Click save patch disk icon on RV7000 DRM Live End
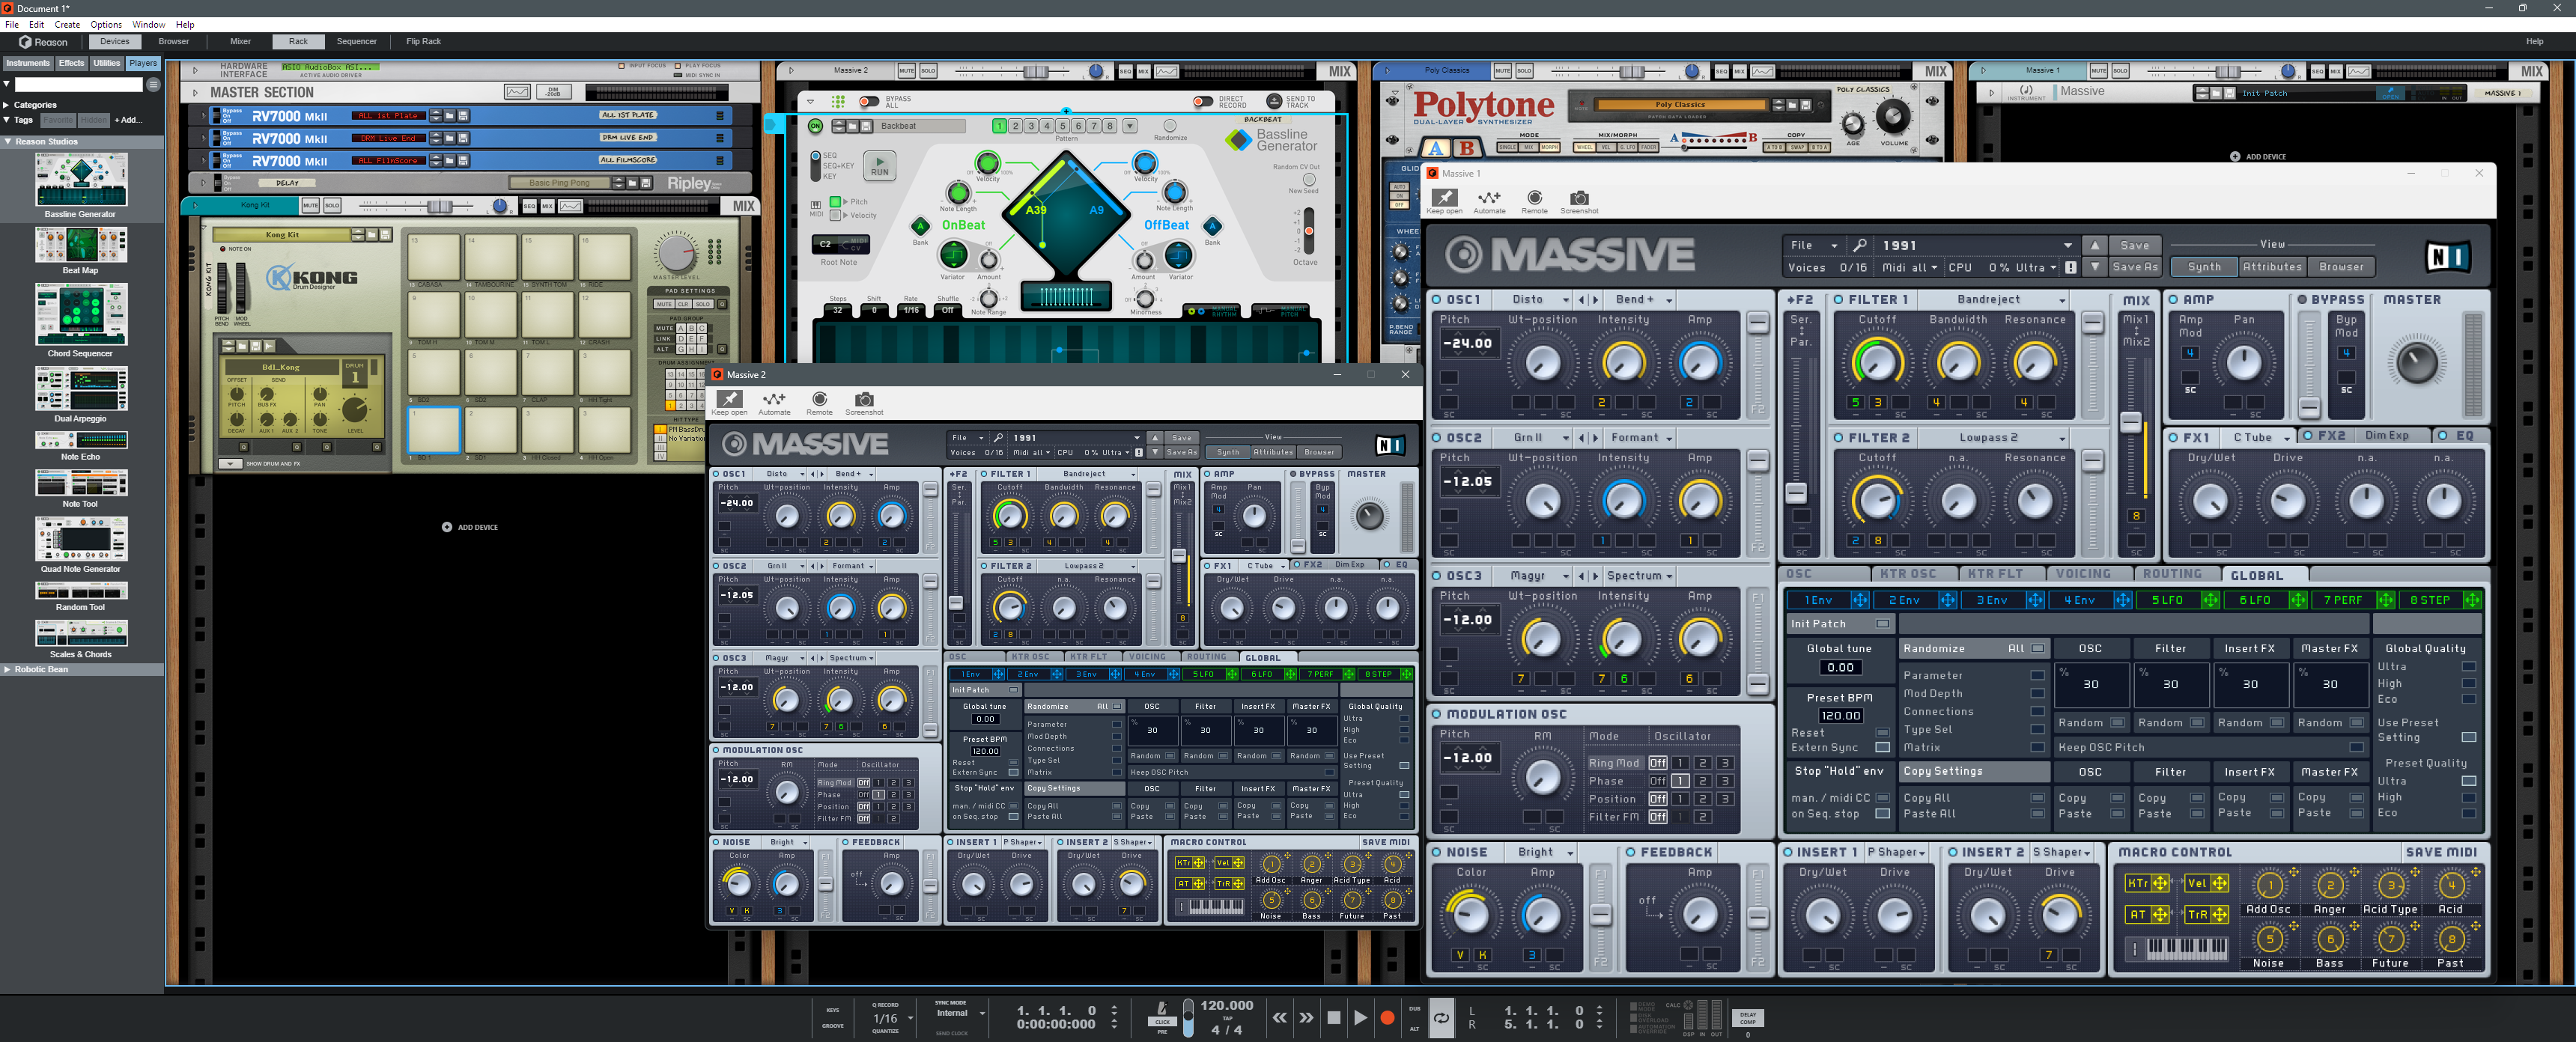The image size is (2576, 1042). click(463, 138)
